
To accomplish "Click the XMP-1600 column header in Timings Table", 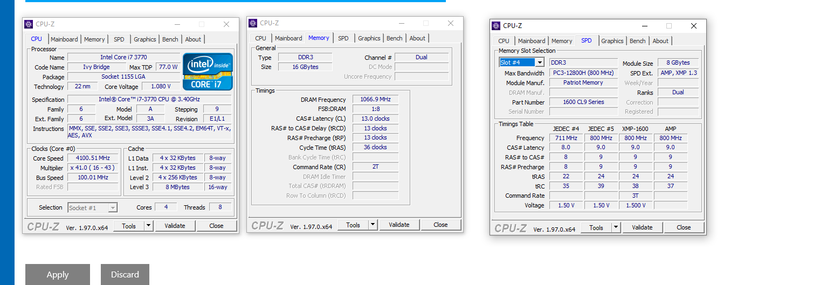I will tap(635, 129).
